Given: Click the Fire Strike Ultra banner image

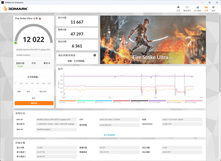Looking at the screenshot, I should pos(153,39).
